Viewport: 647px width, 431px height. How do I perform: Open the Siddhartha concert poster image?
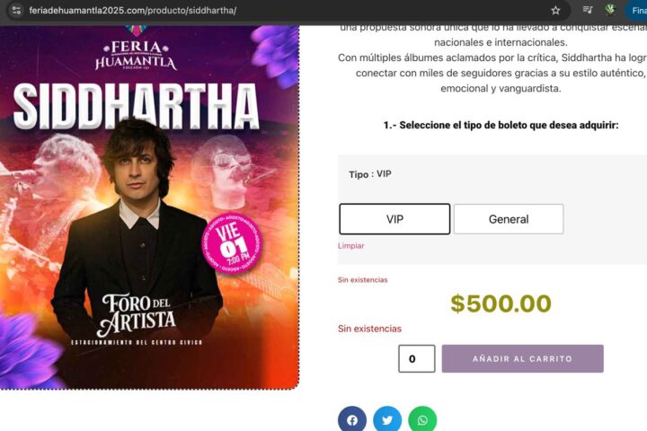click(149, 207)
